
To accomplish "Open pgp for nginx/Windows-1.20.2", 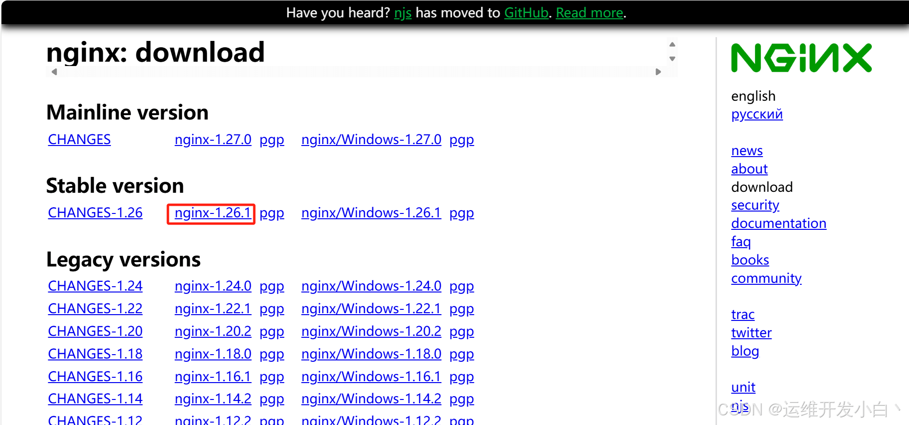I will (462, 332).
